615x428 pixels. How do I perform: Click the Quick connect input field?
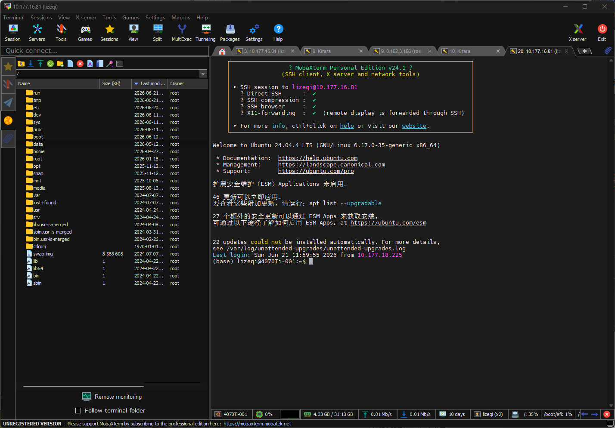(x=105, y=51)
